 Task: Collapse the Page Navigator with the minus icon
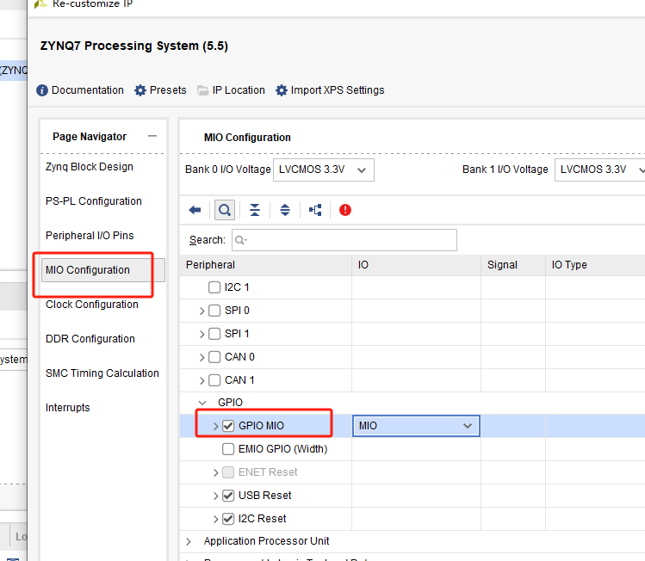pyautogui.click(x=152, y=136)
